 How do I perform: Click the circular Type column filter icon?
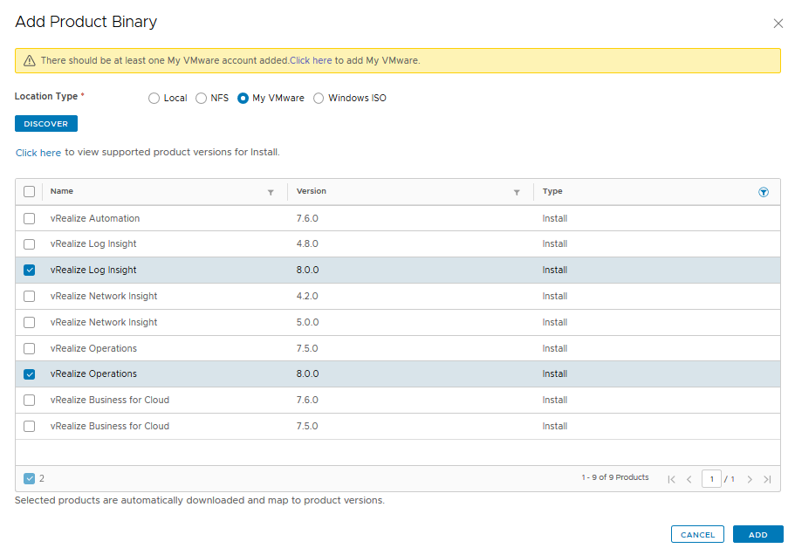tap(764, 192)
